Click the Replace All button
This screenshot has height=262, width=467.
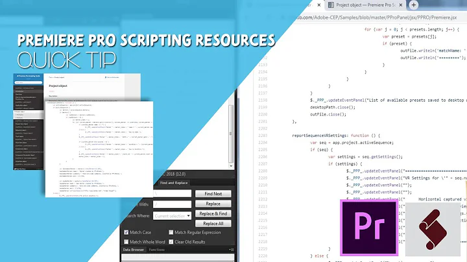click(x=213, y=223)
